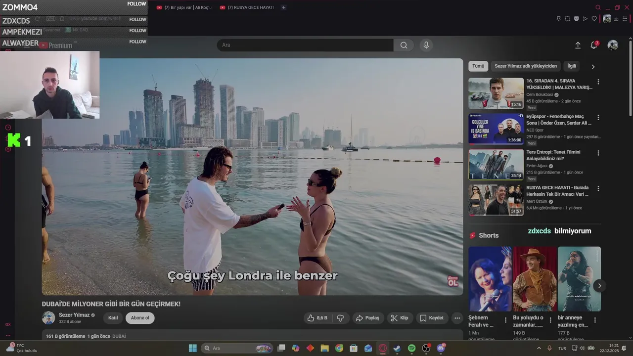
Task: Open Steam from the taskbar
Action: (x=397, y=348)
